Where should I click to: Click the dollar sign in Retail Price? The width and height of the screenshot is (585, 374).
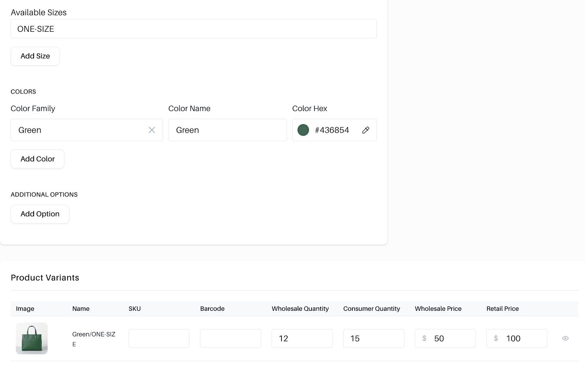tap(496, 339)
